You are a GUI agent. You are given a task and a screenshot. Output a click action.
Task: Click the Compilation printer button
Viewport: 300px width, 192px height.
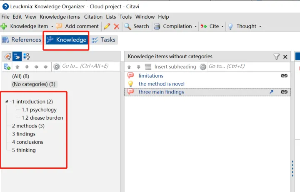coord(173,26)
